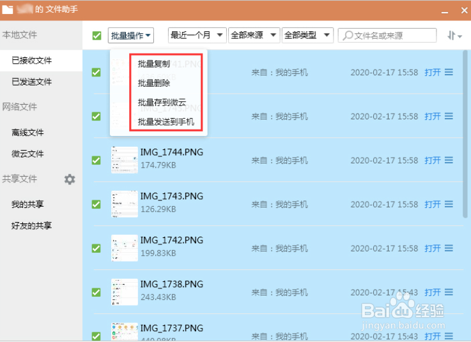Click the 199.83KB file size text
Image resolution: width=471 pixels, height=342 pixels.
(158, 253)
